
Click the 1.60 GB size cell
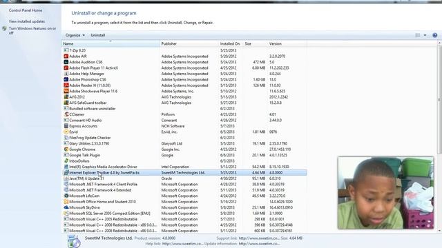[259, 80]
